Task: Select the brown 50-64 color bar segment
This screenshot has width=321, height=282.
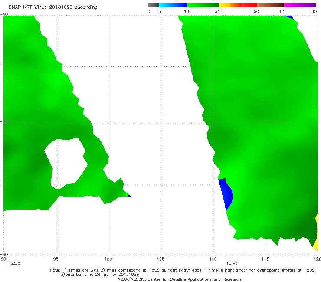Action: [x=270, y=5]
